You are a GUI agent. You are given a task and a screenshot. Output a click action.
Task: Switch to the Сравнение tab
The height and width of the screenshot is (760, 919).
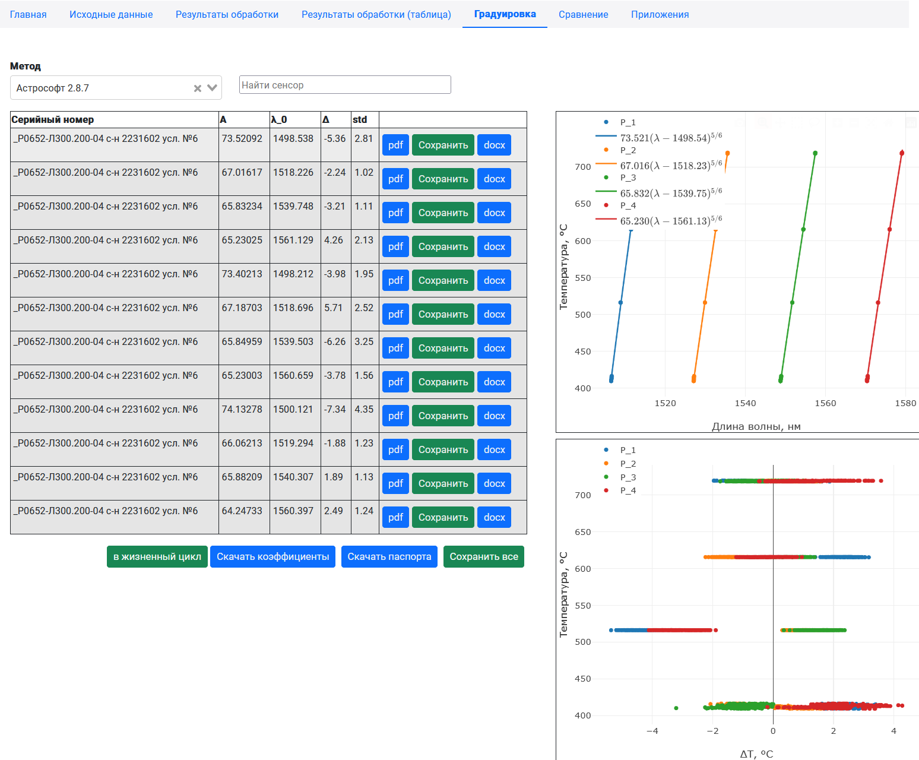[583, 14]
